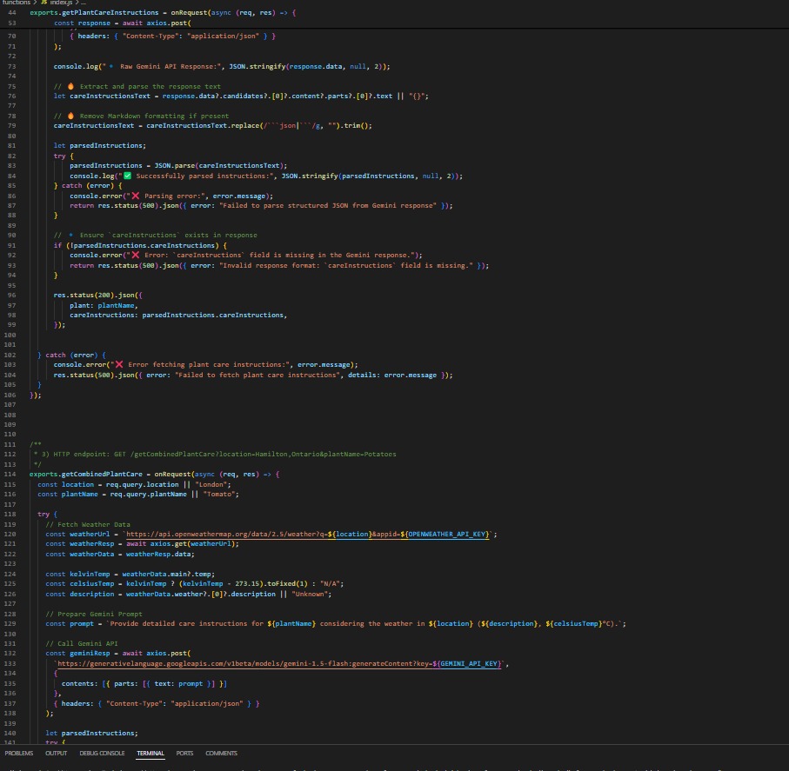The width and height of the screenshot is (789, 771).
Task: Select the TERMINAL panel tab
Action: (x=150, y=753)
